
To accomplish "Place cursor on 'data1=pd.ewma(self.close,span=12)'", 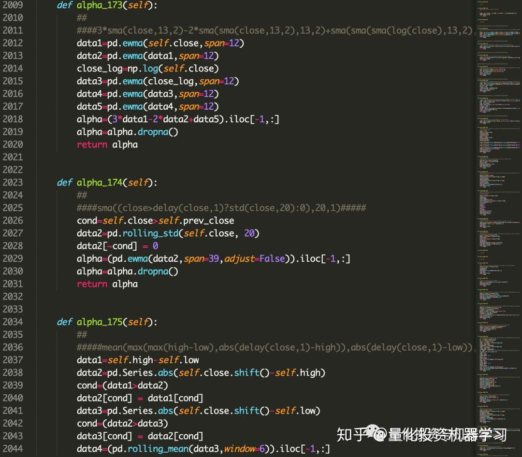I will 160,43.
